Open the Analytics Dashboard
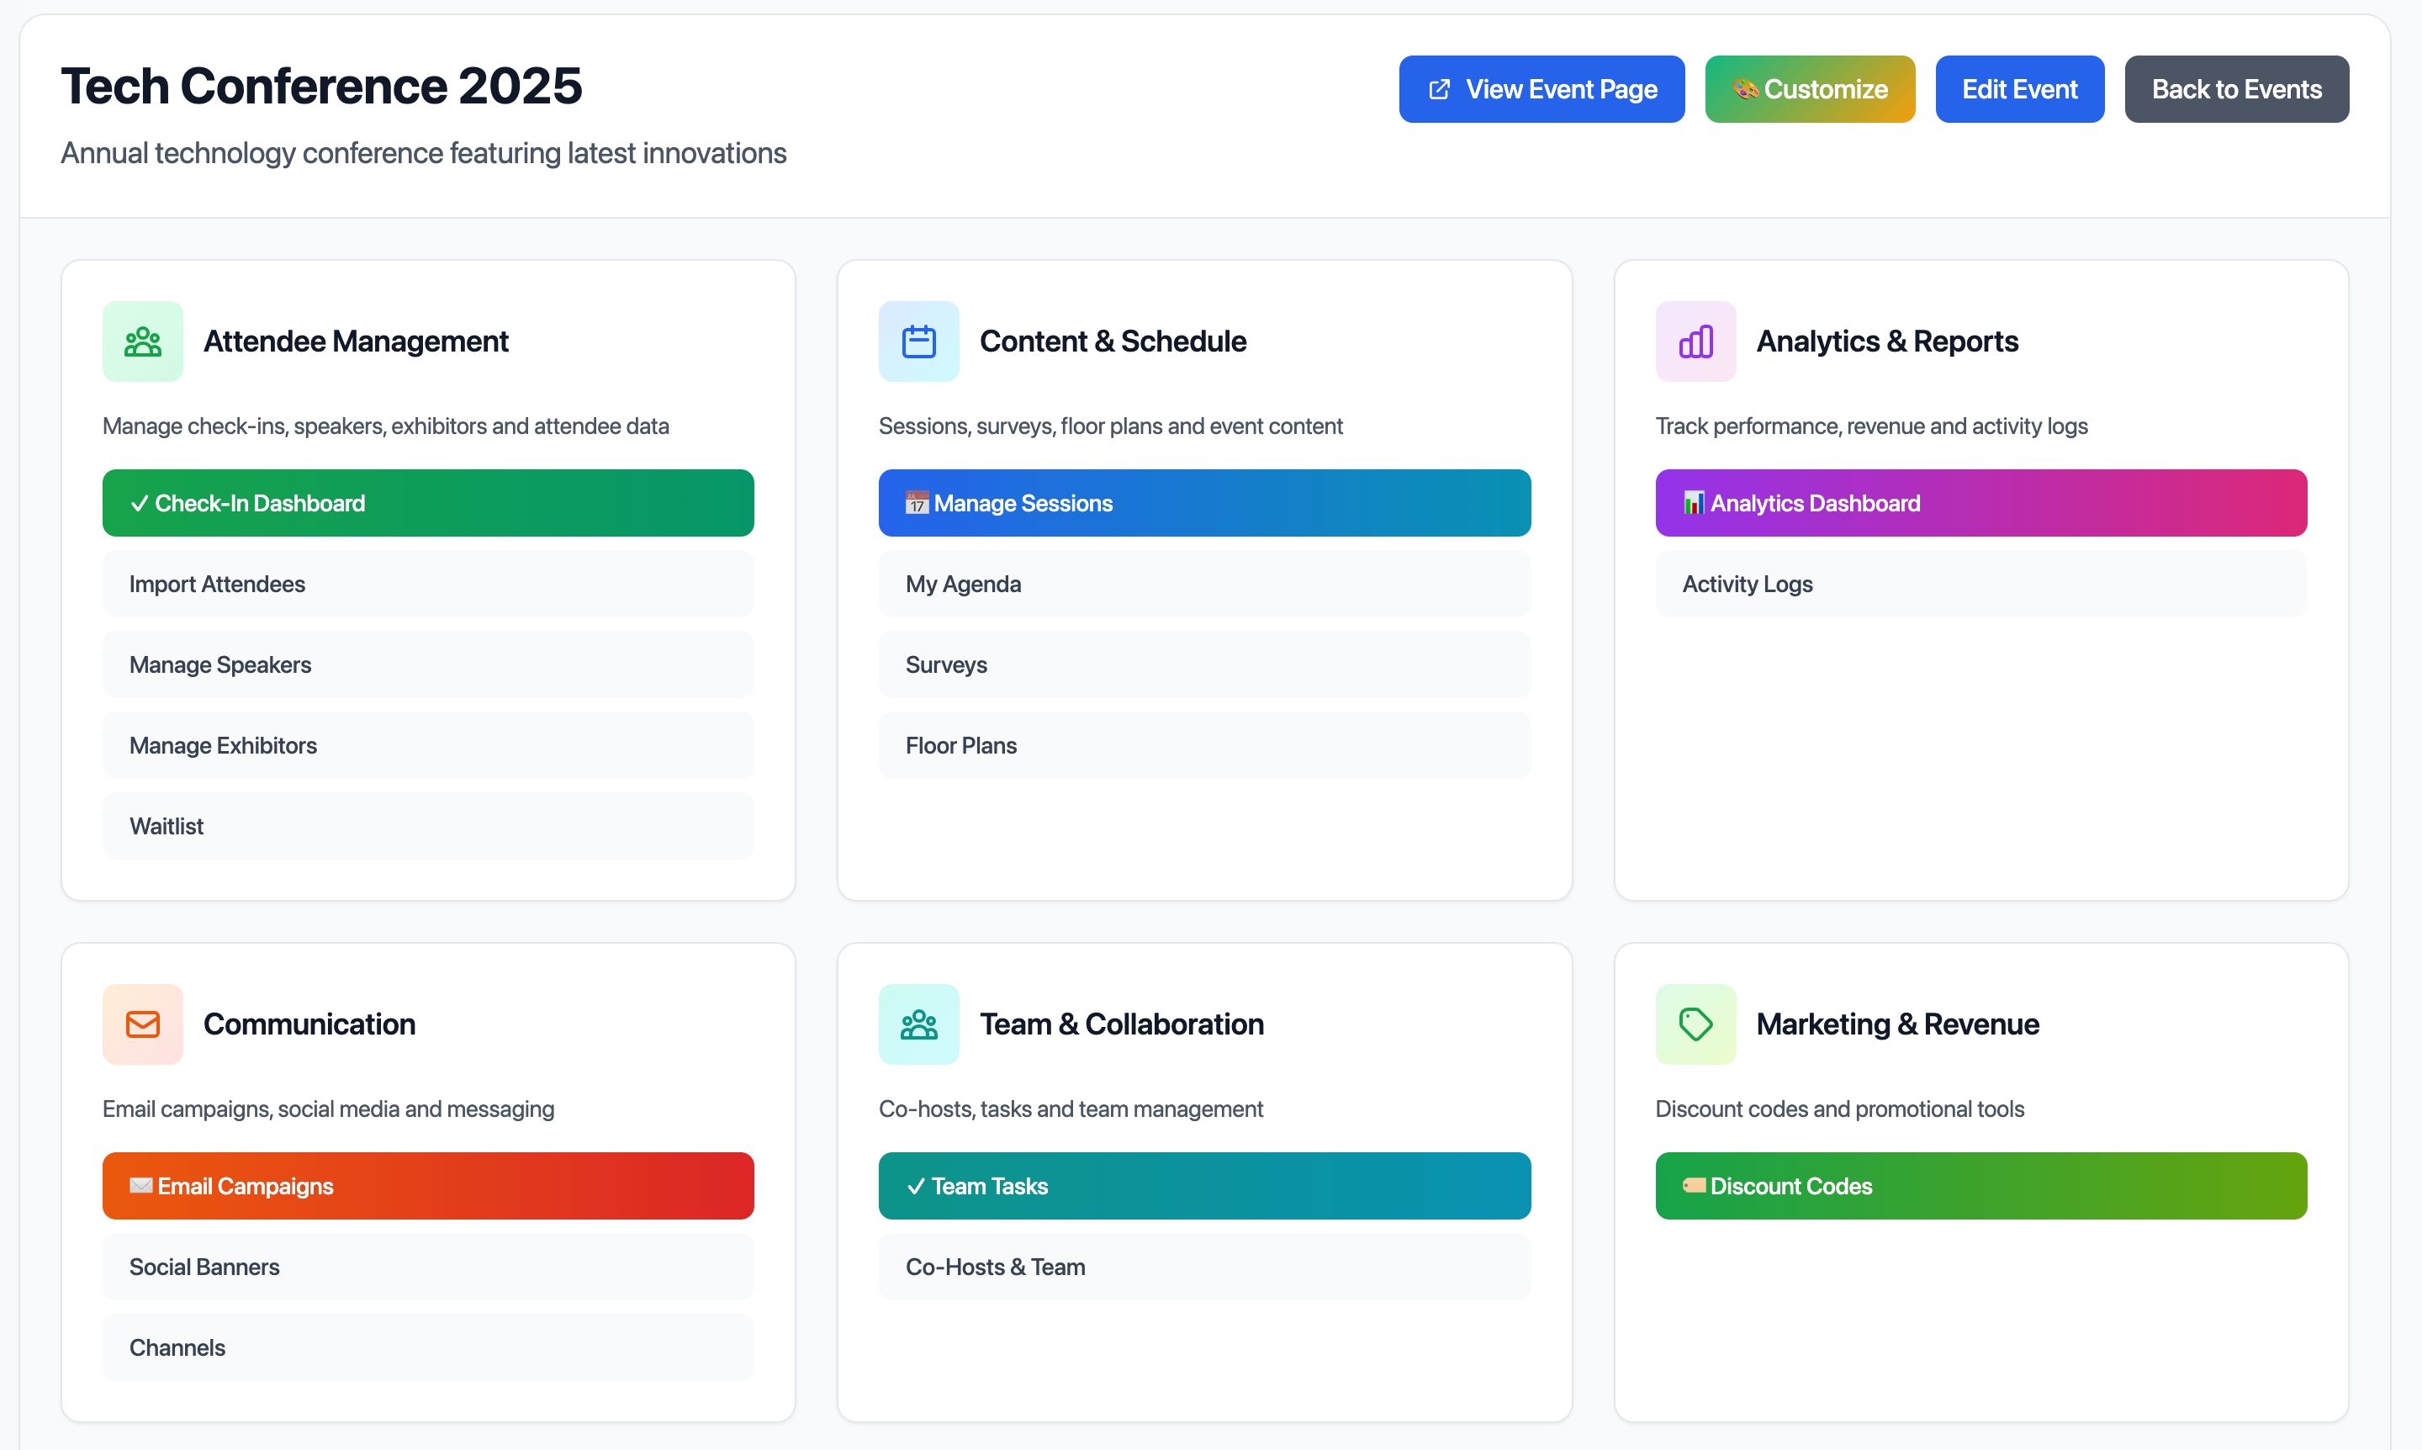The width and height of the screenshot is (2422, 1450). click(1980, 503)
